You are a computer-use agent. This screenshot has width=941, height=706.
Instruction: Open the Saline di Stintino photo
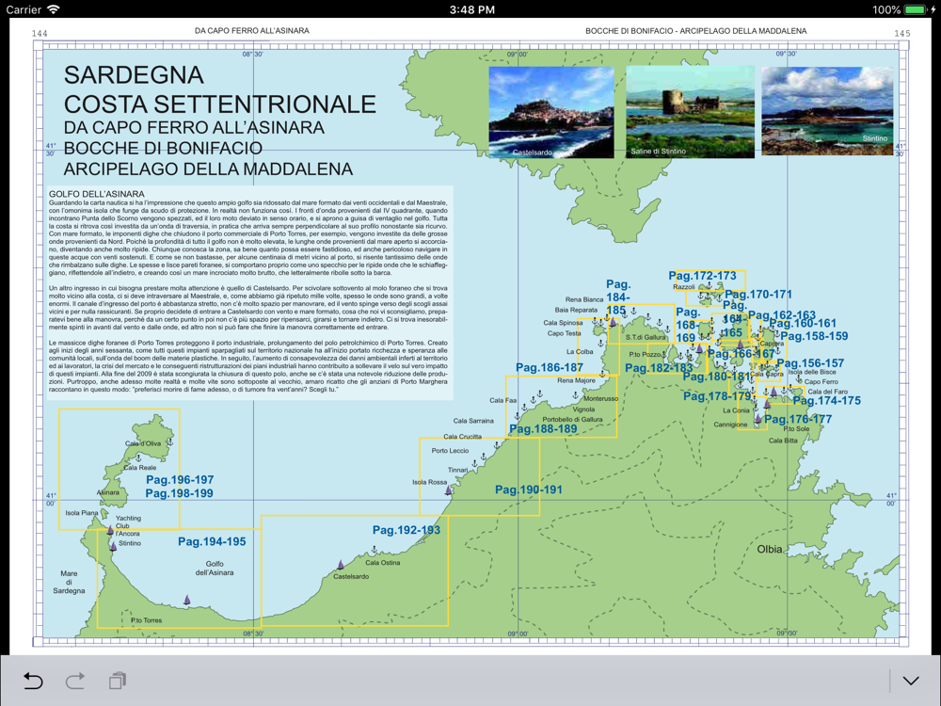click(x=690, y=112)
